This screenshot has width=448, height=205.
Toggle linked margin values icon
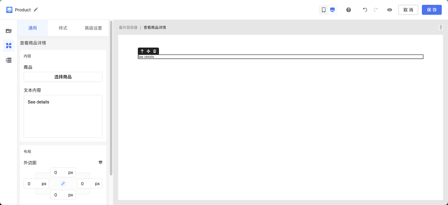(x=63, y=184)
